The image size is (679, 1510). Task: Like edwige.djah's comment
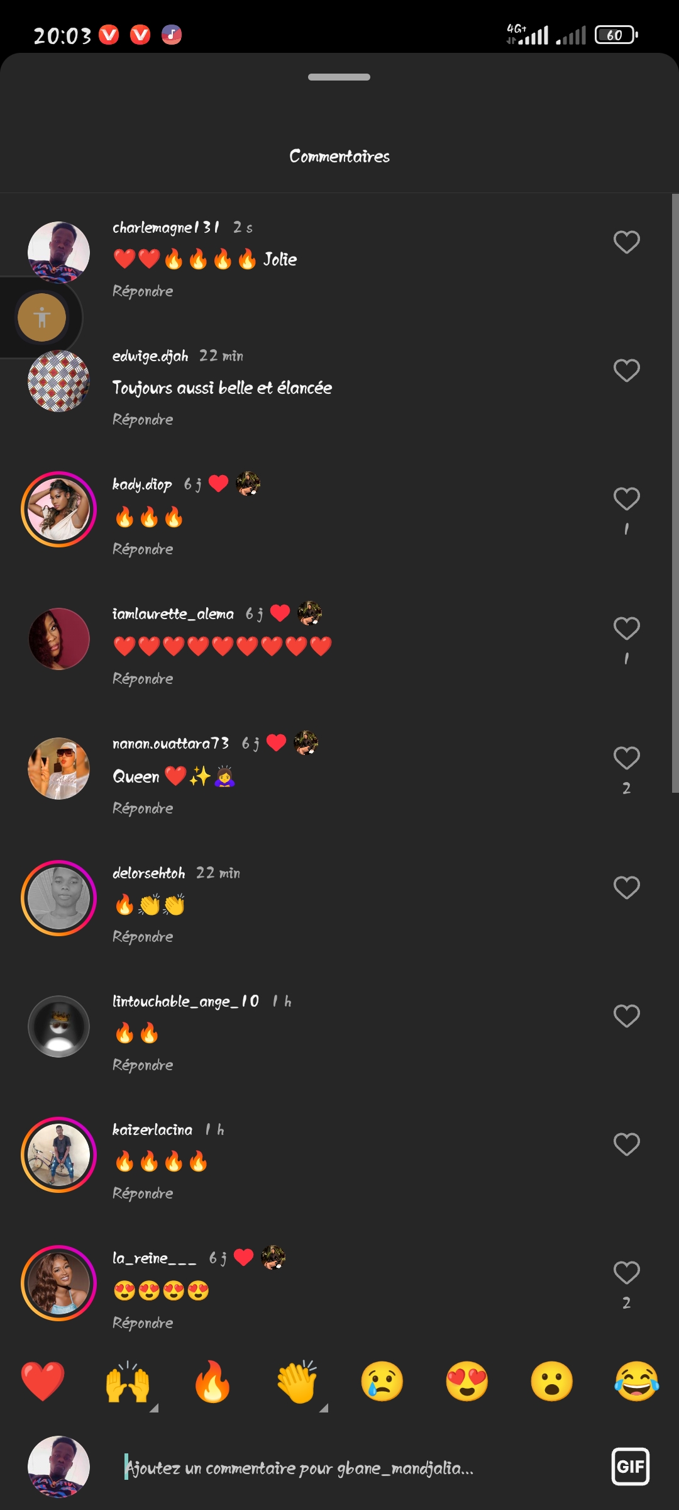[626, 371]
